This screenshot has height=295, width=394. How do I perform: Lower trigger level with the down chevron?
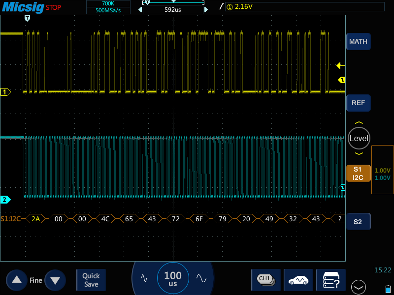coord(359,153)
